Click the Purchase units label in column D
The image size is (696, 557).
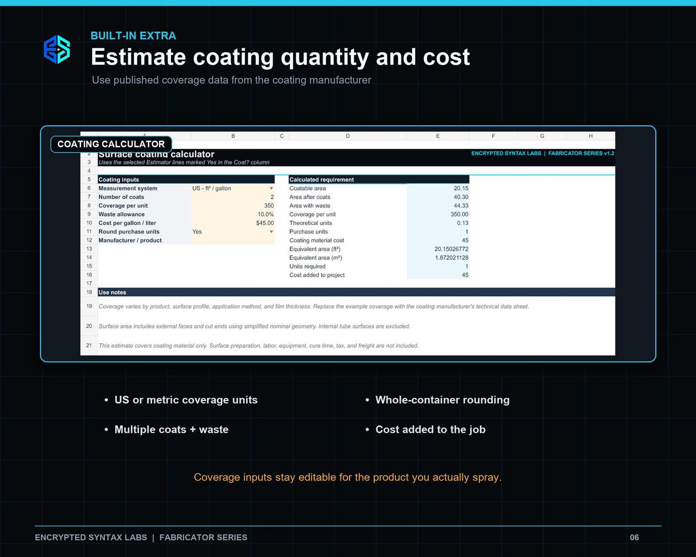coord(309,232)
